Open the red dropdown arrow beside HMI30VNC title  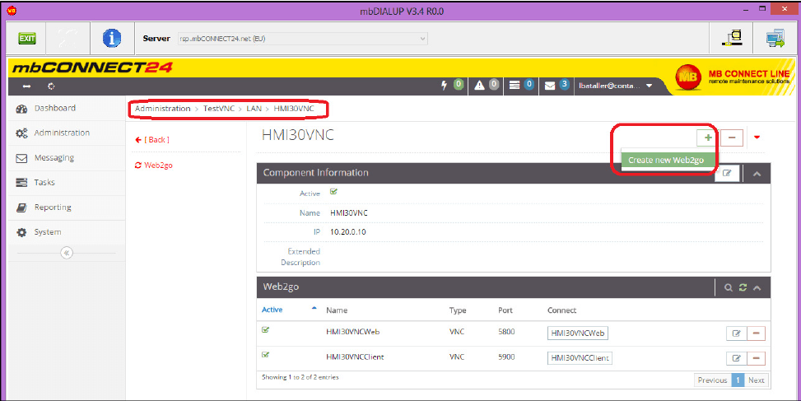click(757, 138)
